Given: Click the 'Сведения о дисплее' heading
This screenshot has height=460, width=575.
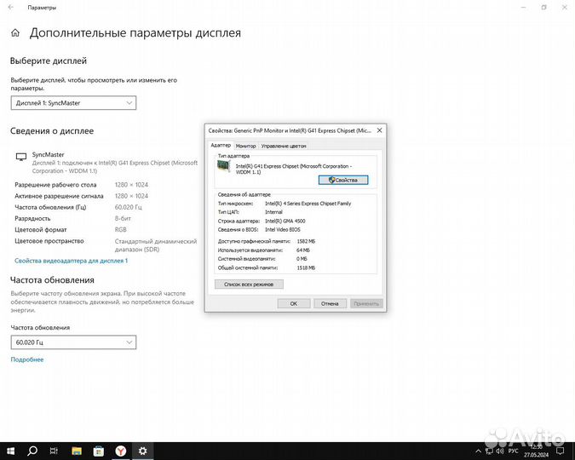Looking at the screenshot, I should pyautogui.click(x=52, y=131).
